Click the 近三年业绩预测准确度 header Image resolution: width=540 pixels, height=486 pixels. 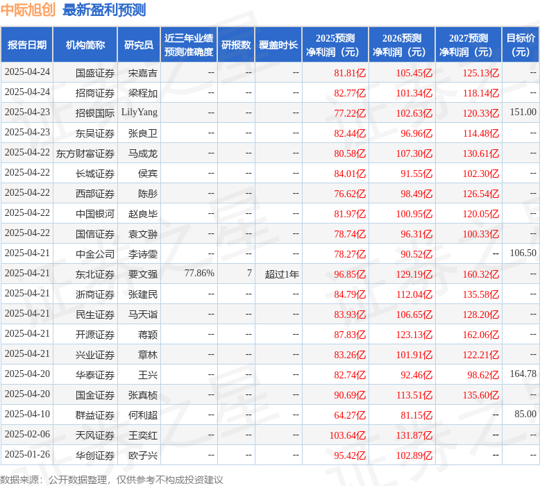pos(189,44)
